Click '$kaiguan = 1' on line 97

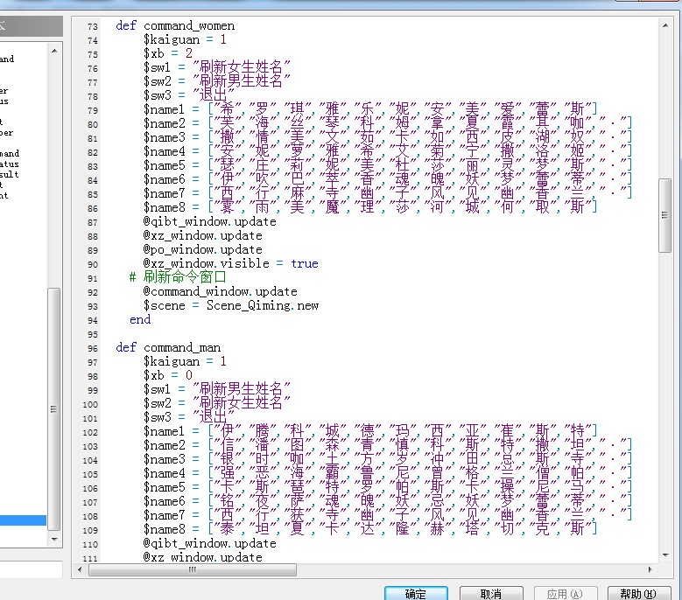coord(185,361)
